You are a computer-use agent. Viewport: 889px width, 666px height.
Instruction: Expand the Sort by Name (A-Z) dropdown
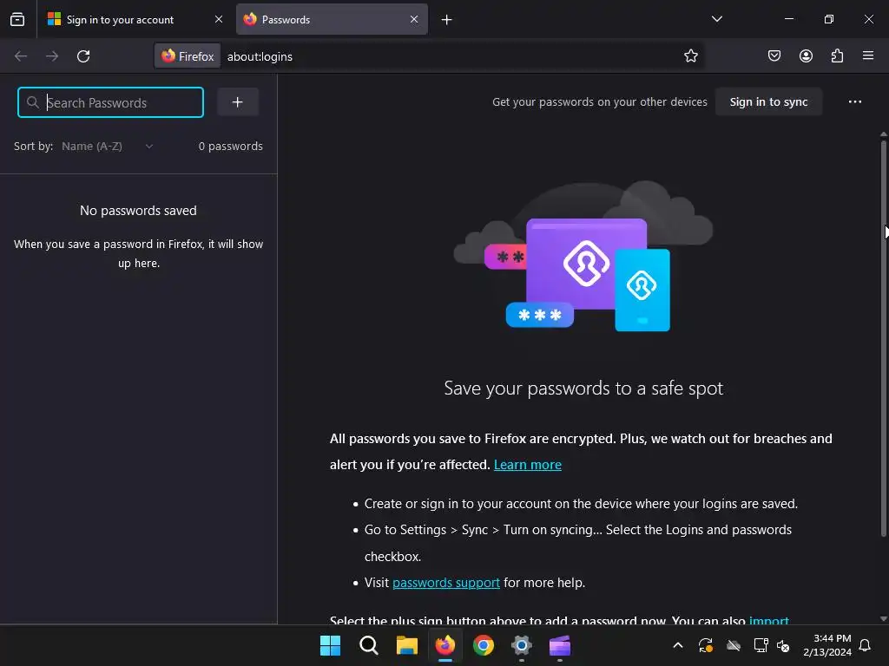(108, 146)
